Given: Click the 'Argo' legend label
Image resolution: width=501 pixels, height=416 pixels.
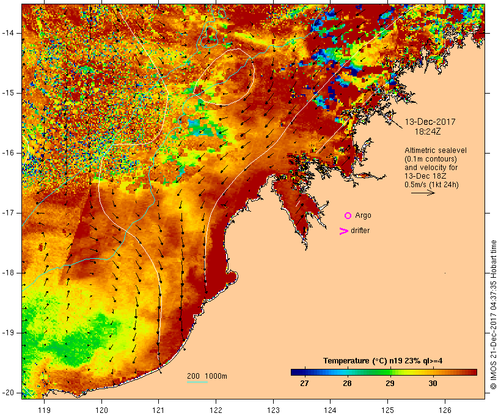Looking at the screenshot, I should (364, 216).
